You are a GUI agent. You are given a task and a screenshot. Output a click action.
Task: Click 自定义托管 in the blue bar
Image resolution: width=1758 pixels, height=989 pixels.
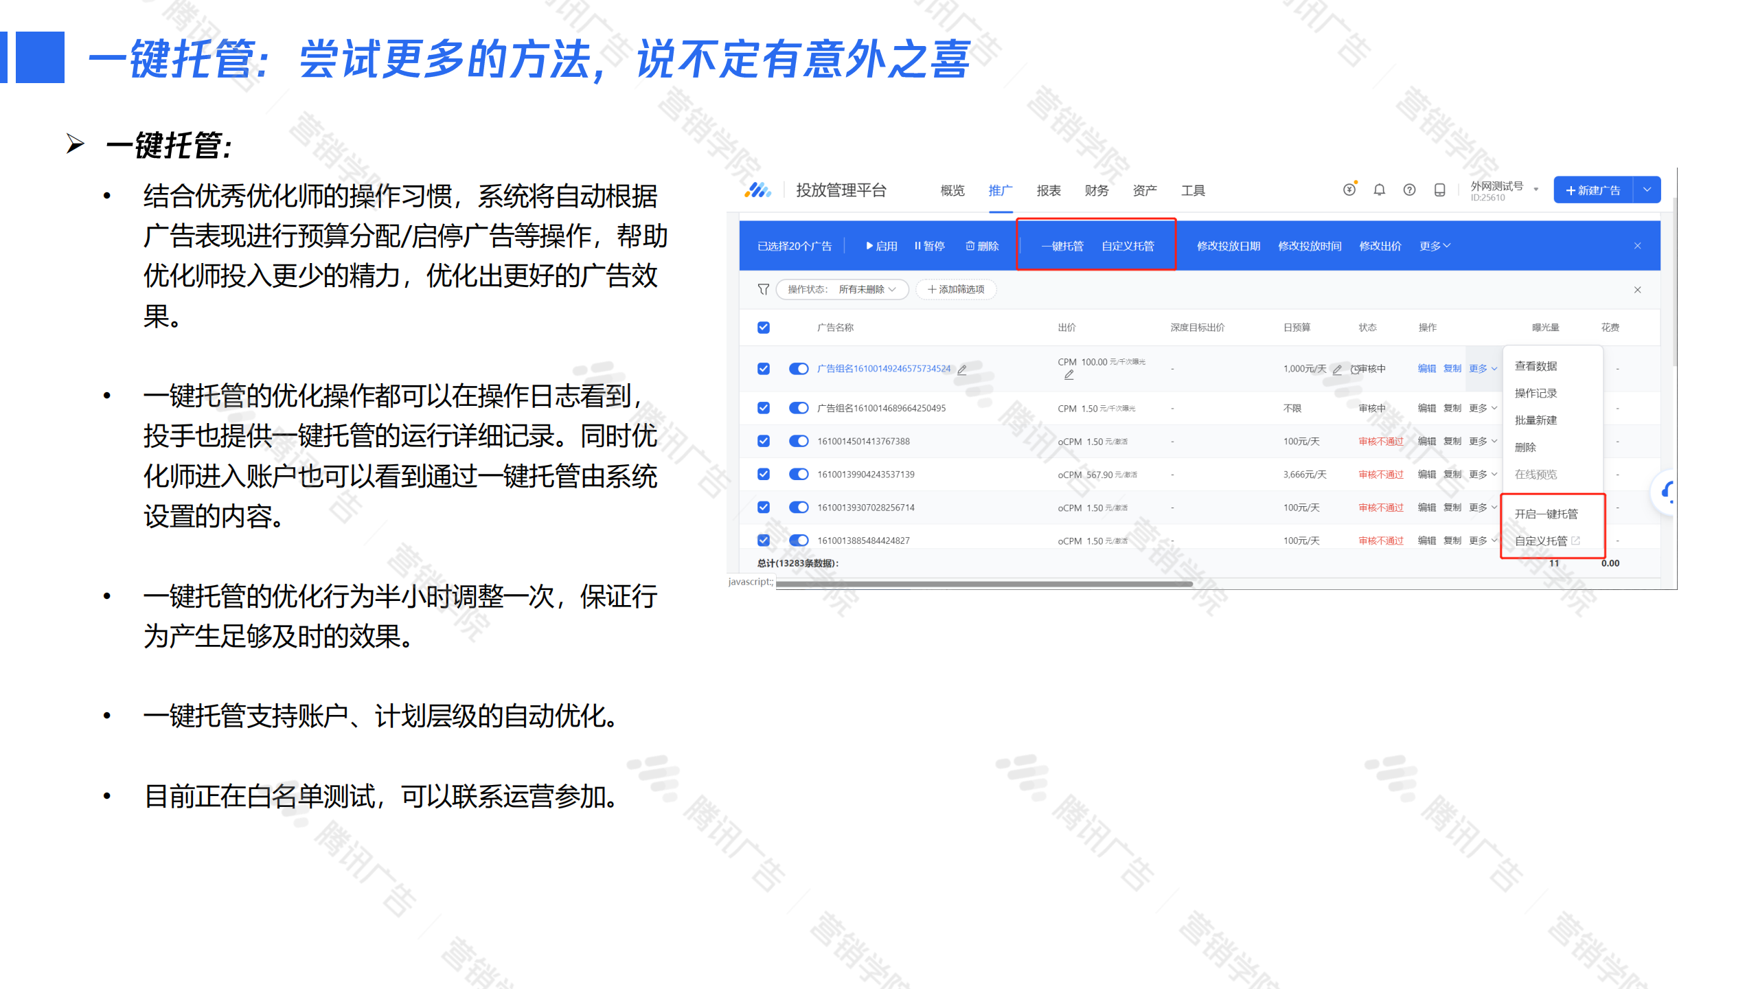1128,246
